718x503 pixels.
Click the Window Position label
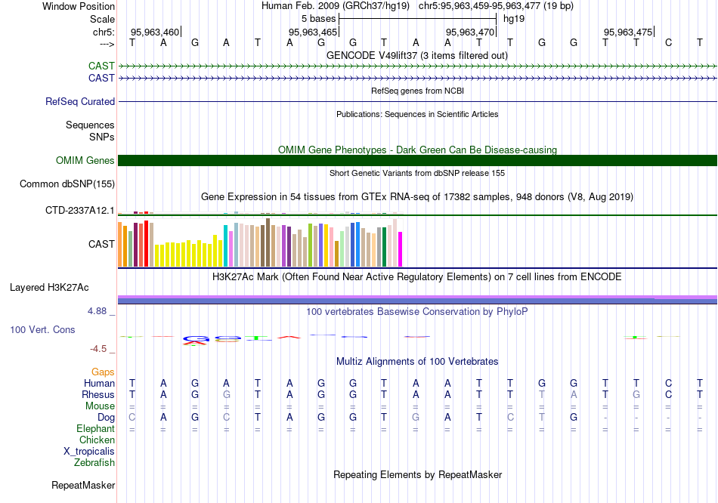[79, 6]
